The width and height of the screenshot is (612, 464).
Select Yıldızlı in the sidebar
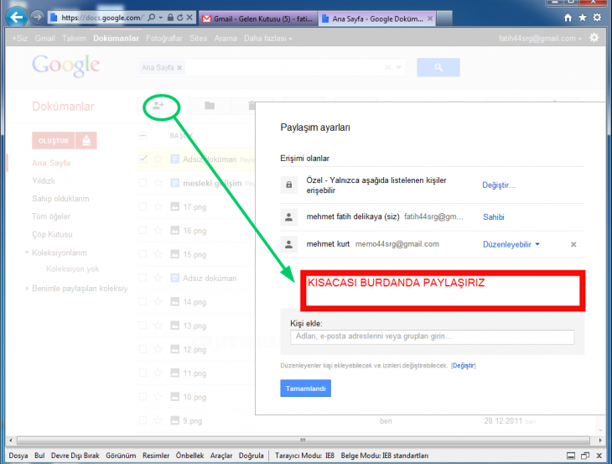[x=44, y=181]
